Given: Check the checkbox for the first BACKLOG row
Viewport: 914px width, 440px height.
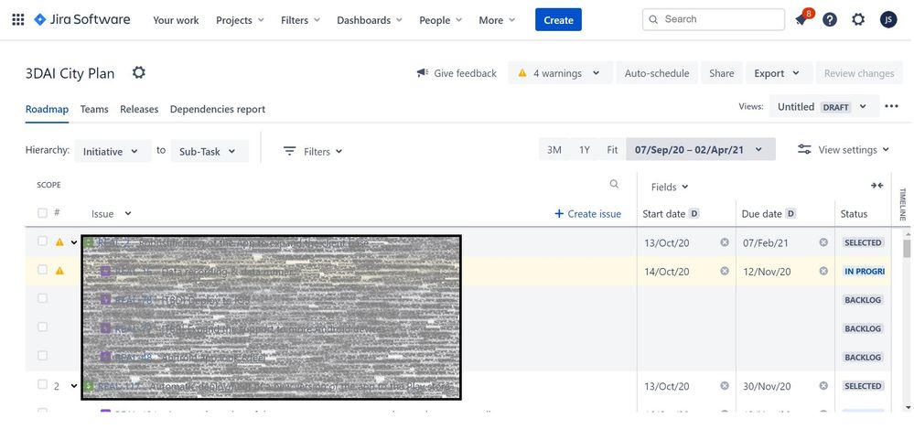Looking at the screenshot, I should coord(42,298).
